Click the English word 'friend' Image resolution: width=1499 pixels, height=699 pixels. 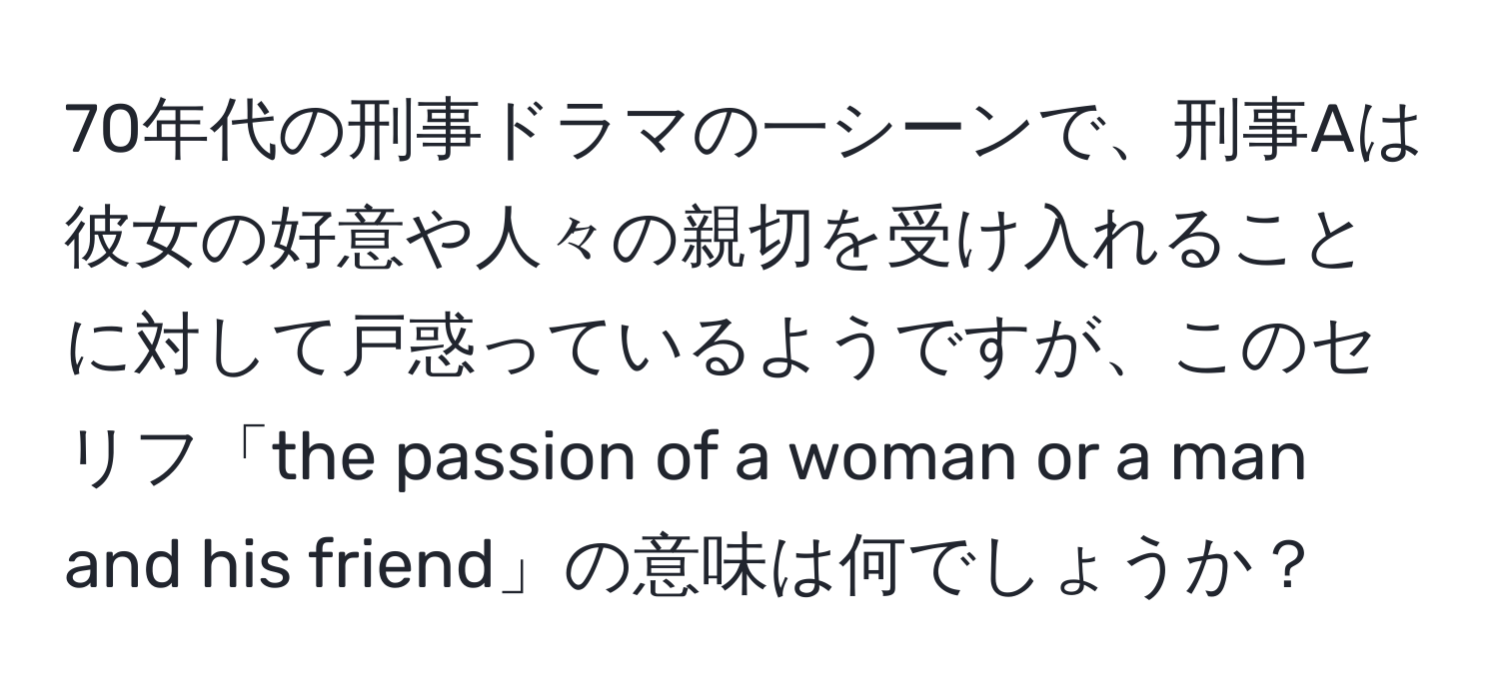pos(405,571)
